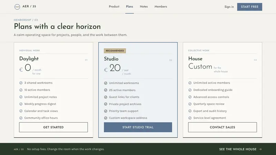Click the check icon beside Service level agreement
276x155 pixels.
tap(190, 118)
